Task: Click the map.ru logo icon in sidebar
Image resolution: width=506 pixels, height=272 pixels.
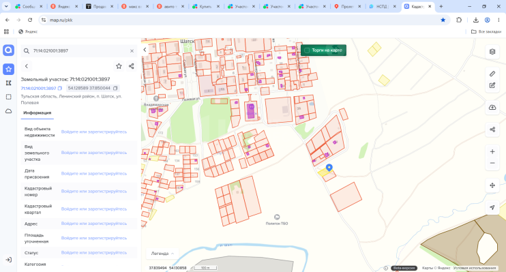Action: 8,50
